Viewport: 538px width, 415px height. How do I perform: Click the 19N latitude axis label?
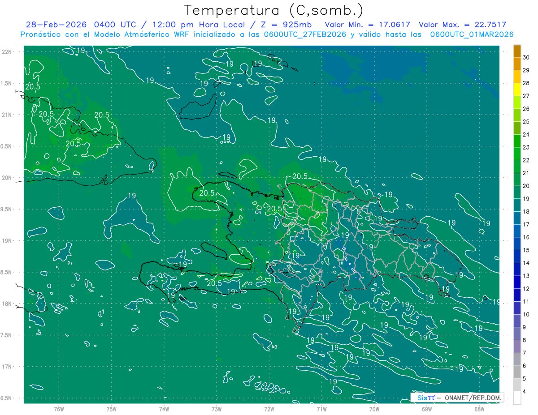[7, 241]
